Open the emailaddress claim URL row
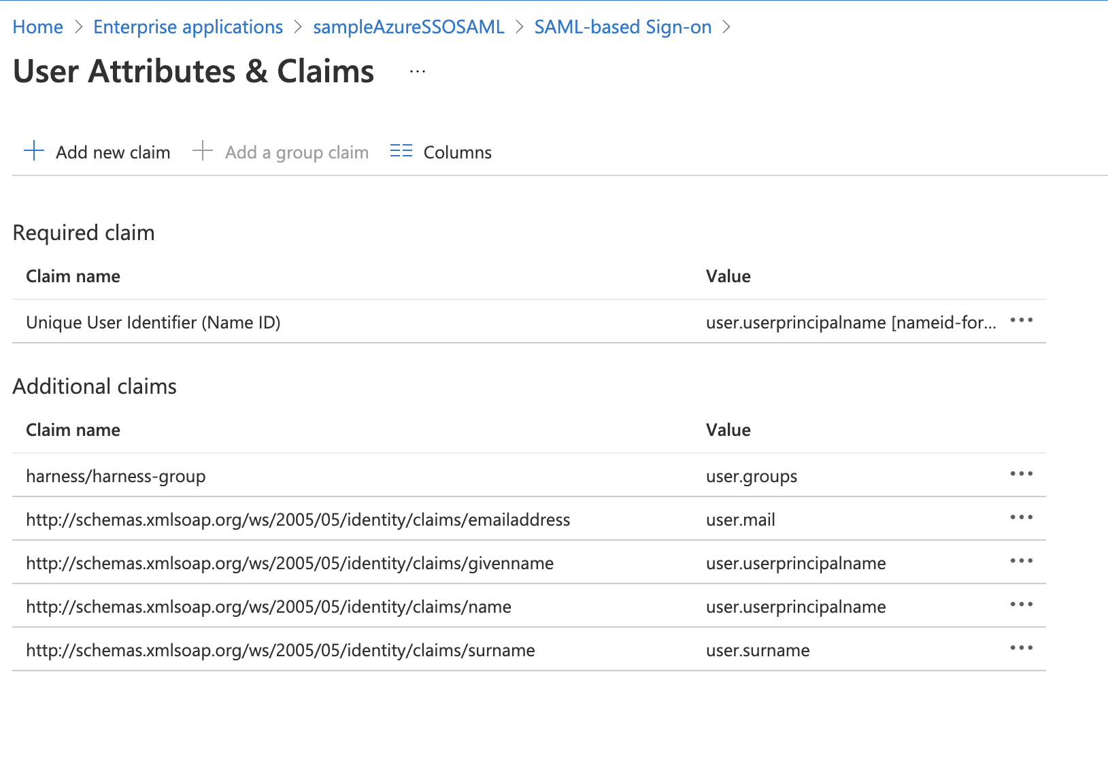1108x761 pixels. coord(298,520)
